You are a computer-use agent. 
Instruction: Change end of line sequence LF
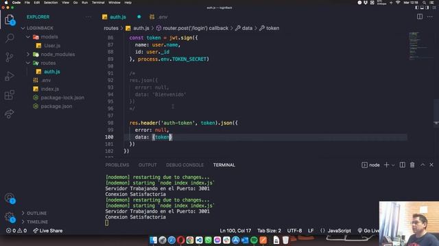pyautogui.click(x=311, y=231)
